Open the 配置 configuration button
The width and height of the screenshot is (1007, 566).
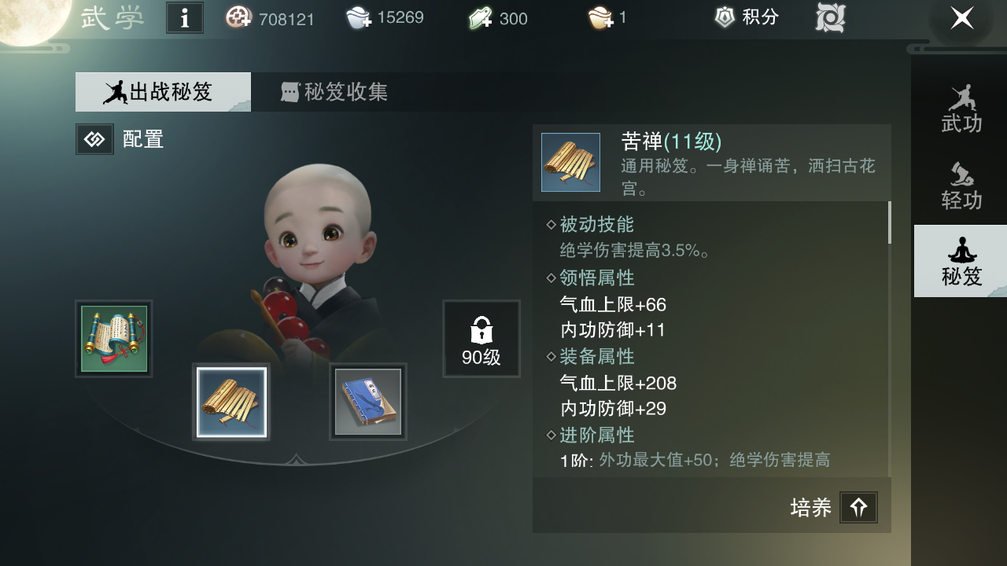[120, 139]
